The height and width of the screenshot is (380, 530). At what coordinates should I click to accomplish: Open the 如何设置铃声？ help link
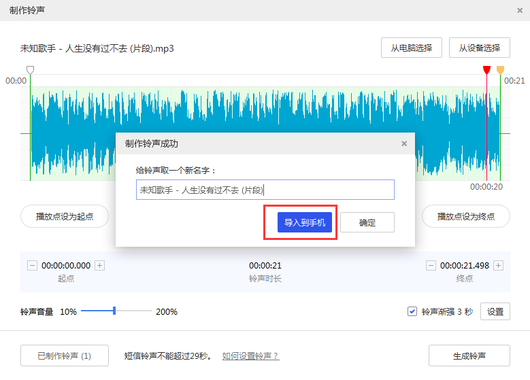tap(250, 356)
